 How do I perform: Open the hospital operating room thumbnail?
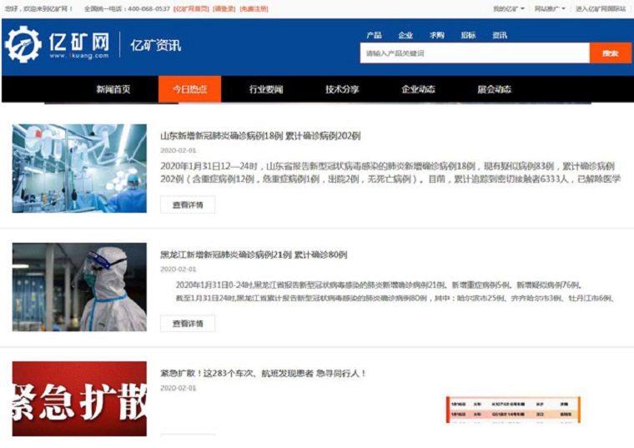79,169
